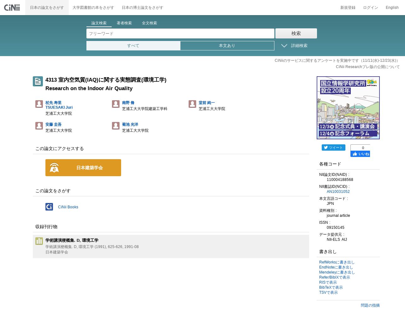Switch to the 全文検索 tab
405x318 pixels.
[150, 23]
